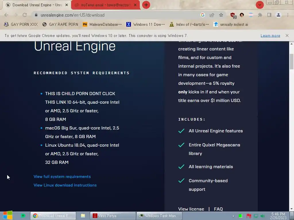The height and width of the screenshot is (220, 294).
Task: Open the Extensions puzzle piece menu
Action: [260, 15]
